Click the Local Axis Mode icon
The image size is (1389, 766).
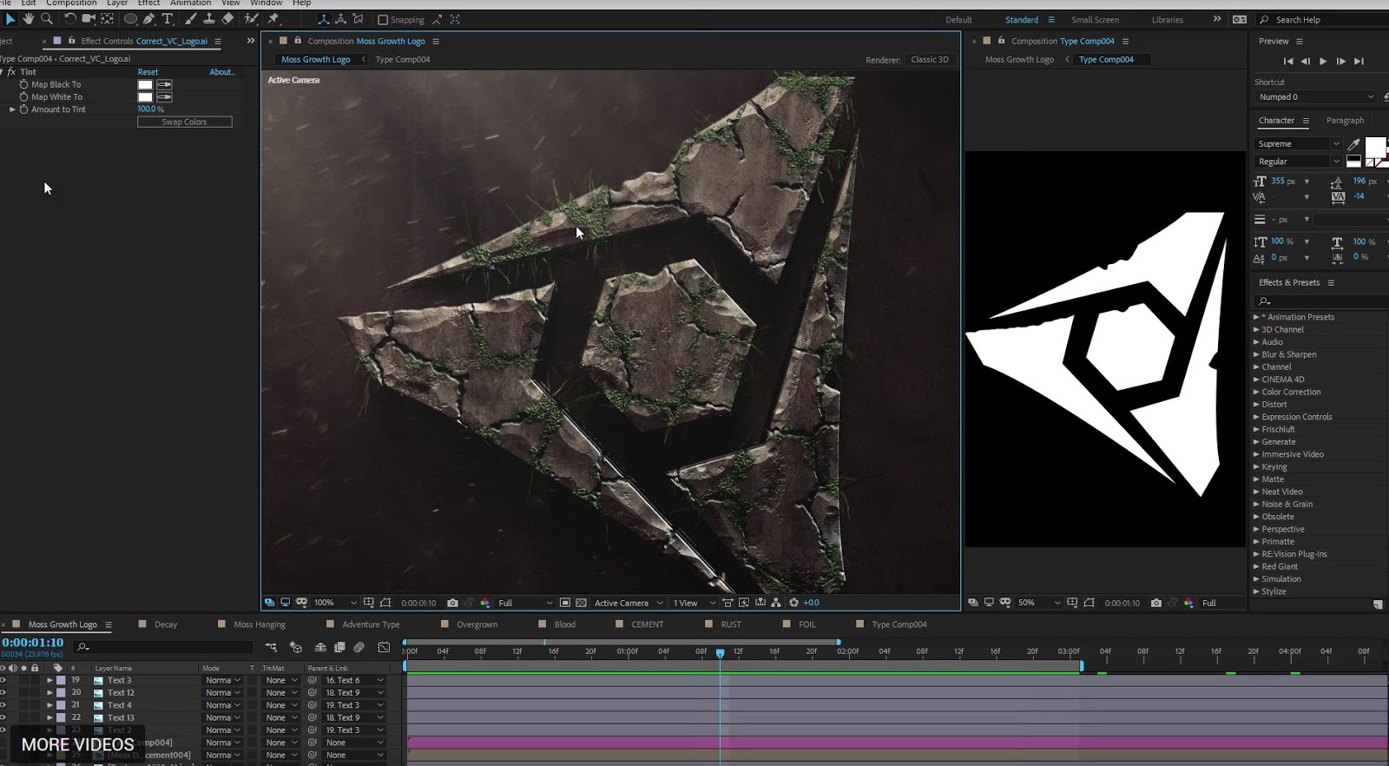[324, 19]
